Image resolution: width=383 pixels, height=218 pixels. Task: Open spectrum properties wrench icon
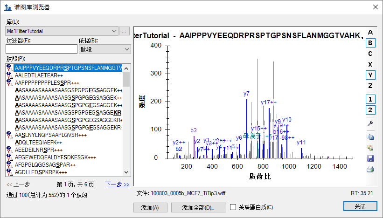click(x=370, y=123)
